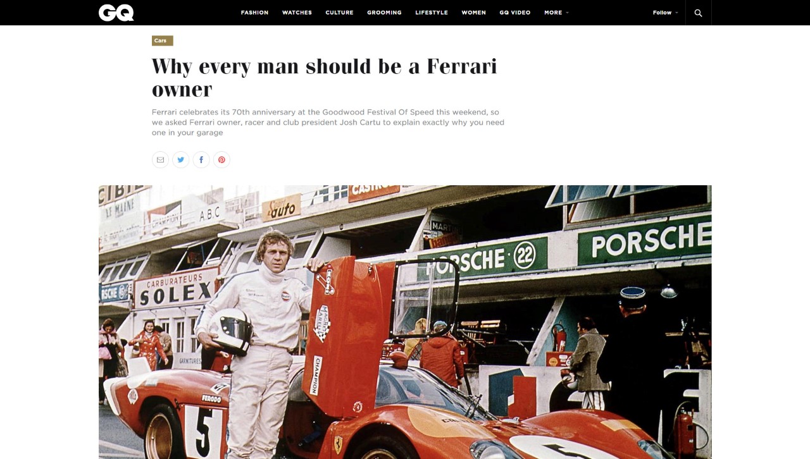
Task: Open the search magnifier icon
Action: point(698,13)
